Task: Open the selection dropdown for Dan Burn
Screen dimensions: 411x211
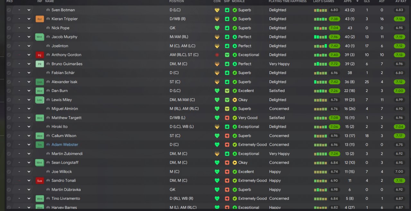Action: (29, 91)
